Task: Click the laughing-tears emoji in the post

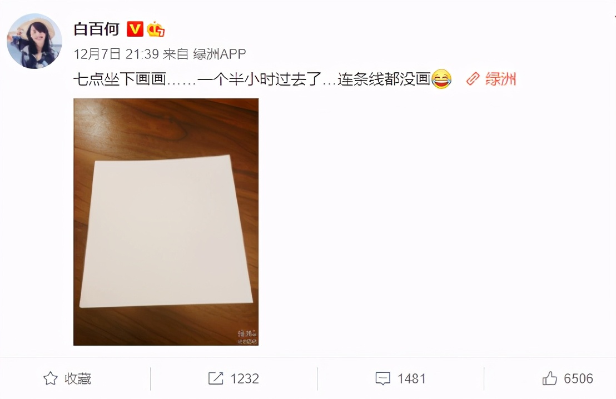Action: click(x=441, y=79)
